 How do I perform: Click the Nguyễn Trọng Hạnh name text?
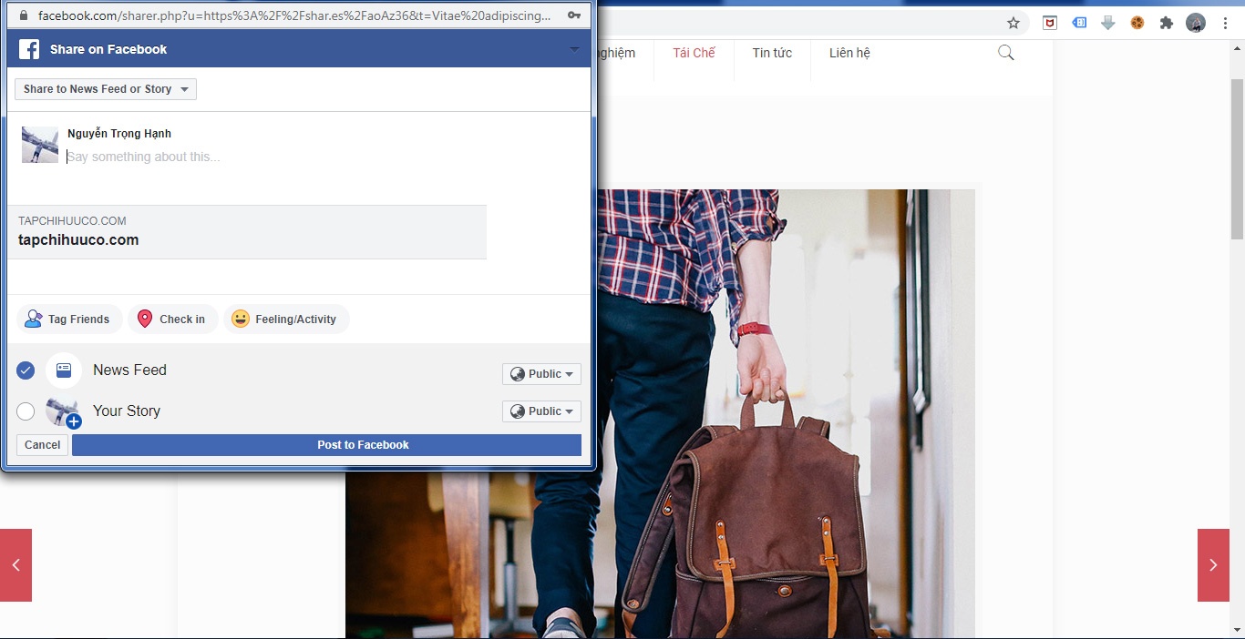pyautogui.click(x=119, y=134)
